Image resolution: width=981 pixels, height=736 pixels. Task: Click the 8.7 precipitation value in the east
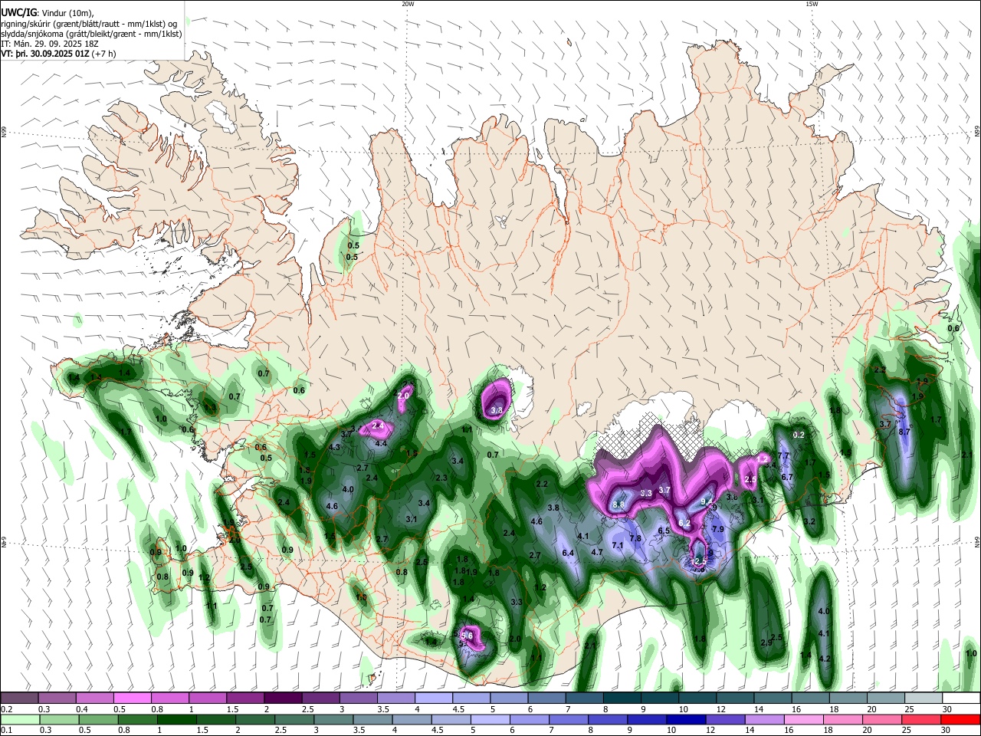tap(904, 432)
